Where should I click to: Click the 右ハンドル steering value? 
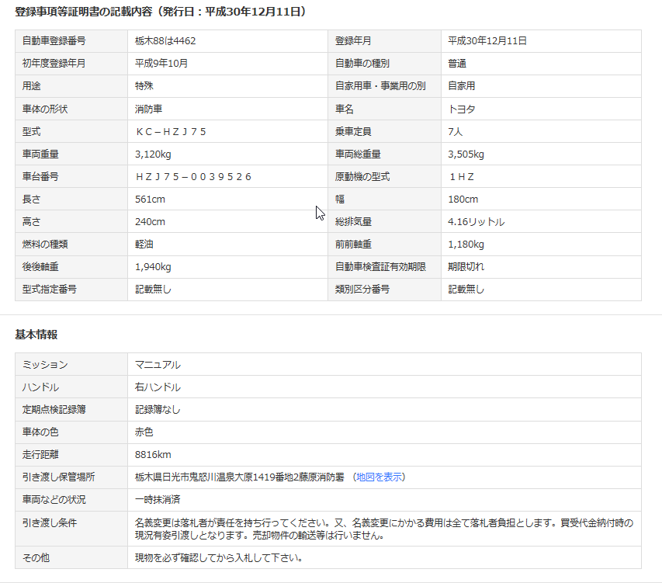[158, 387]
